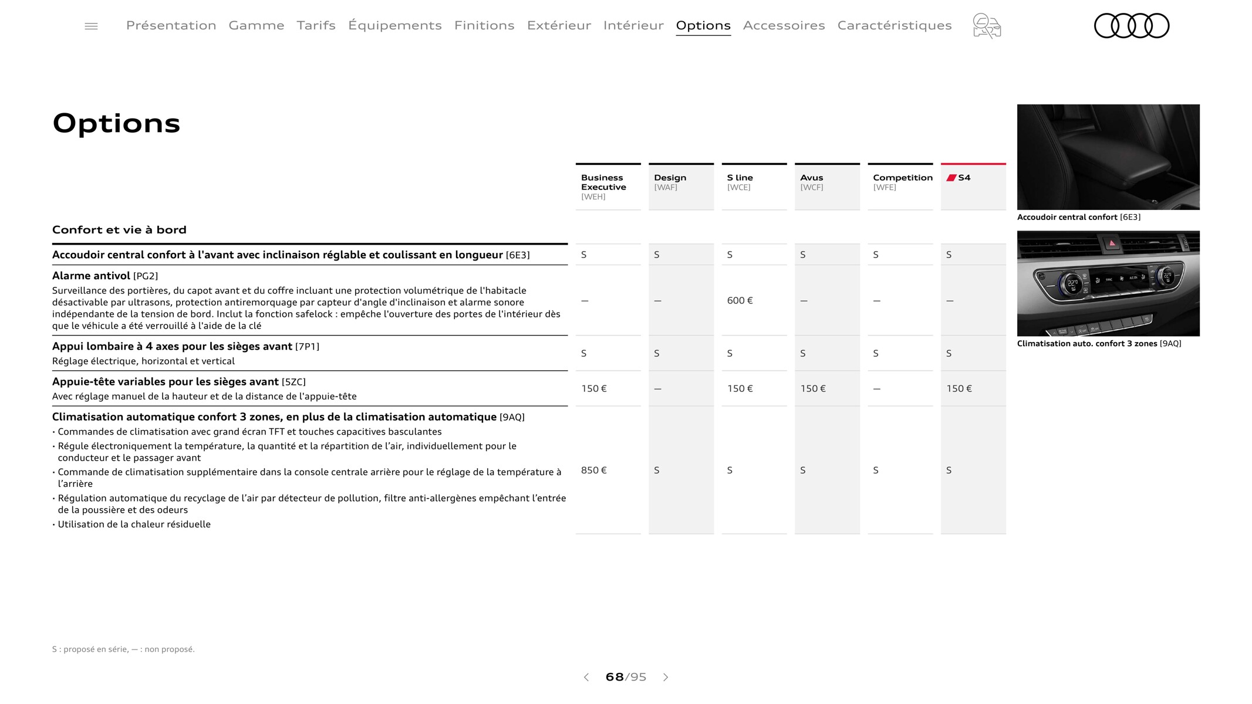The height and width of the screenshot is (704, 1252).
Task: Click the 850 € climatisation price
Action: pos(594,470)
